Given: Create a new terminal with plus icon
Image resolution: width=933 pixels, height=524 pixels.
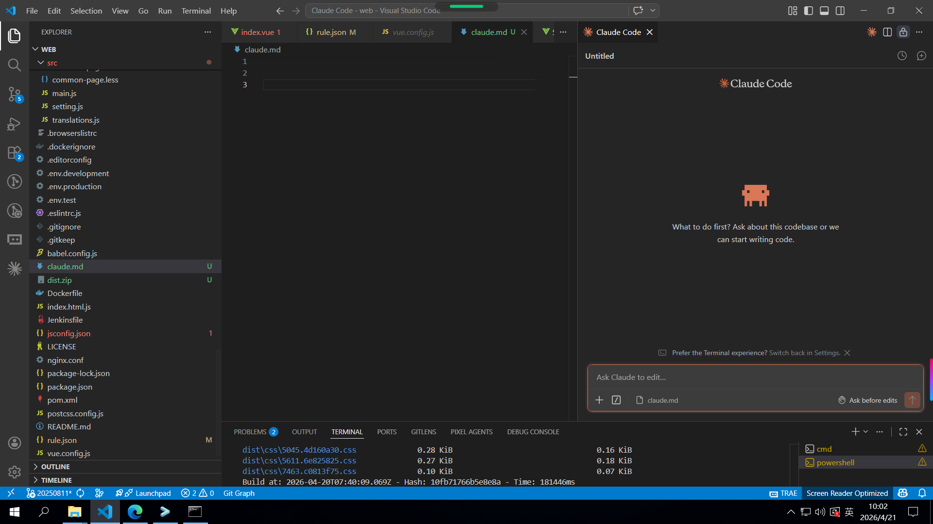Looking at the screenshot, I should 855,431.
